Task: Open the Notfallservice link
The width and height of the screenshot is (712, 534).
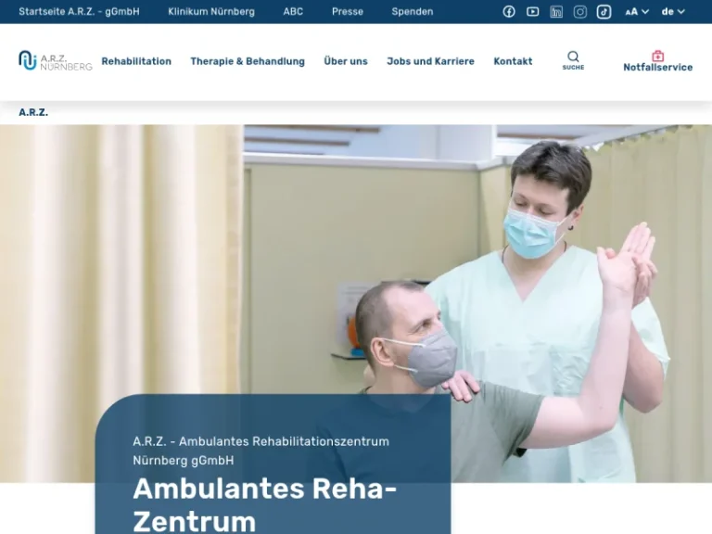Action: [657, 67]
